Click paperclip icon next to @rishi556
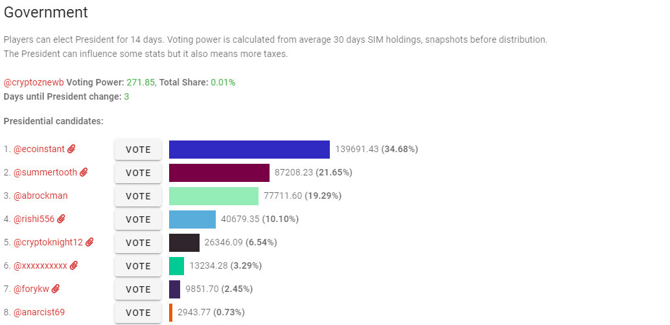The image size is (670, 325). (61, 219)
